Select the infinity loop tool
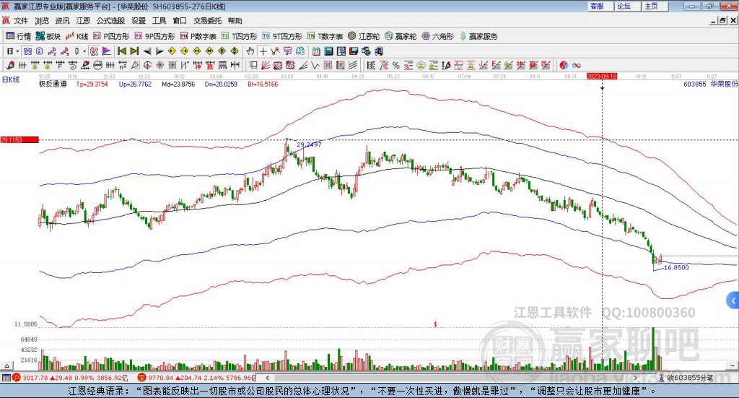The width and height of the screenshot is (739, 398). [x=577, y=65]
